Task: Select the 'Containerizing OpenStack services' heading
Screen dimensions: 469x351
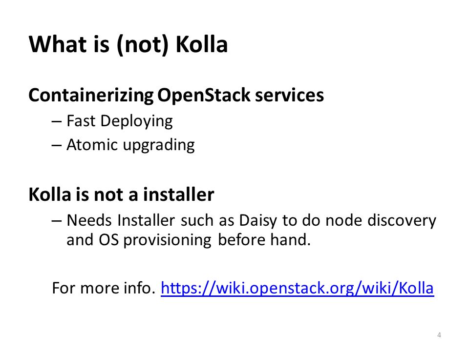Action: 176,96
